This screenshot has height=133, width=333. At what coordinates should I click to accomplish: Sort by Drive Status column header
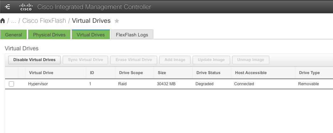pyautogui.click(x=208, y=73)
